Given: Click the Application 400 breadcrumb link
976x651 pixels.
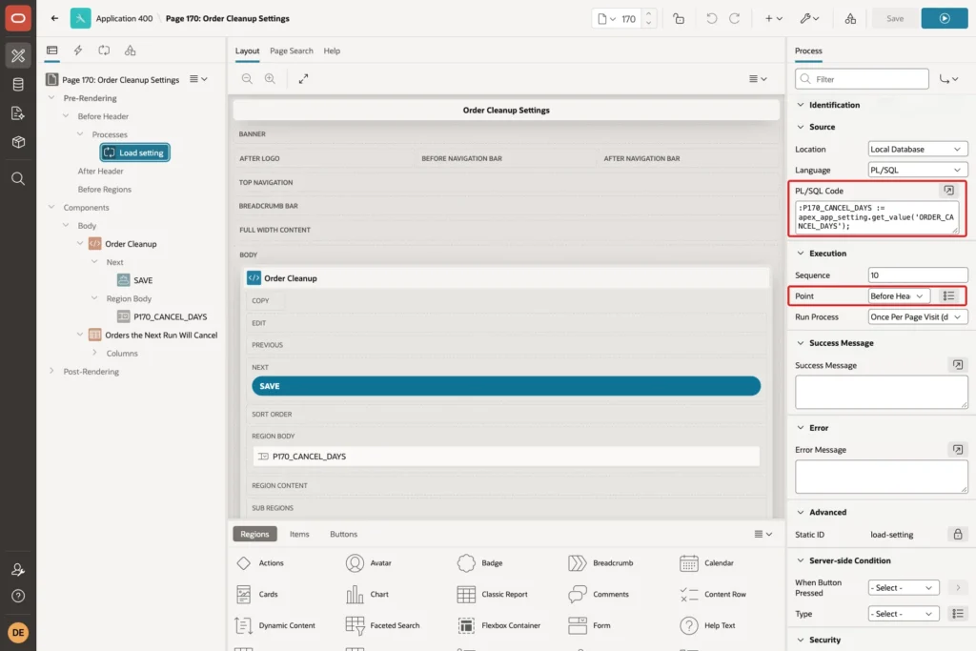Looking at the screenshot, I should (124, 19).
